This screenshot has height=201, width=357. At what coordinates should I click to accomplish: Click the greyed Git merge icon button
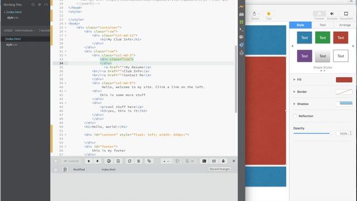190,161
